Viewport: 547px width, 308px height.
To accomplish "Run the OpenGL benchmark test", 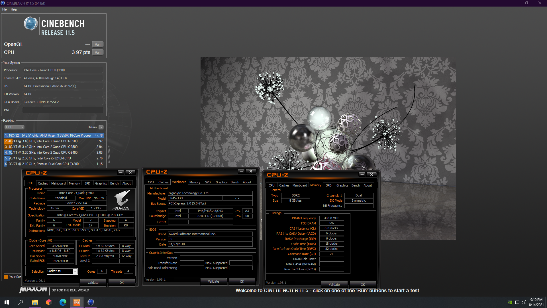I will [x=97, y=44].
